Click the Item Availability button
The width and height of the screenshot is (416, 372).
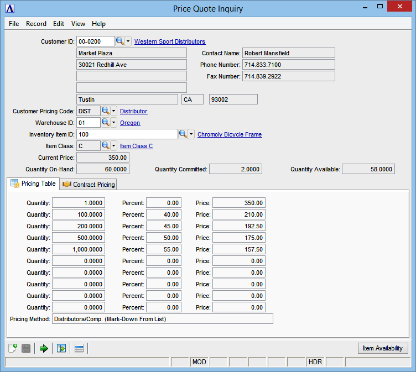pyautogui.click(x=382, y=348)
